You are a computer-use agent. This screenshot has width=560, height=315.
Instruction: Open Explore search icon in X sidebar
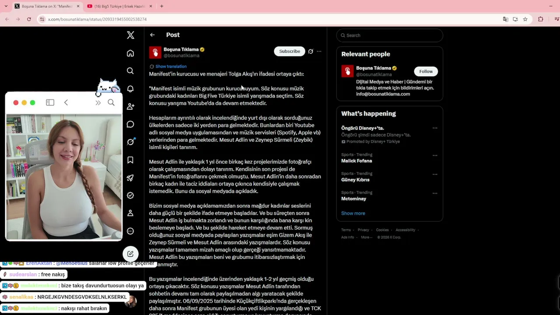pos(130,71)
